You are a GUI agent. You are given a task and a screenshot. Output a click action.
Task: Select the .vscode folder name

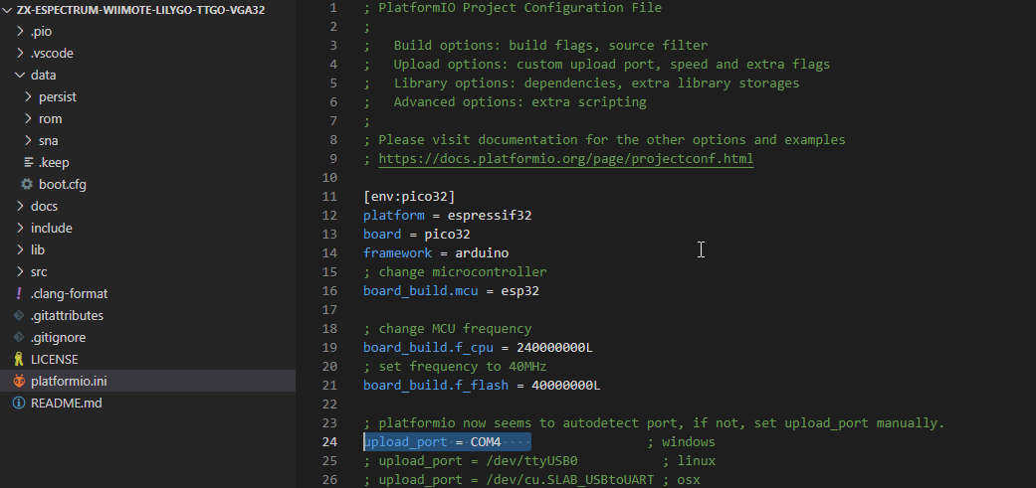coord(52,54)
